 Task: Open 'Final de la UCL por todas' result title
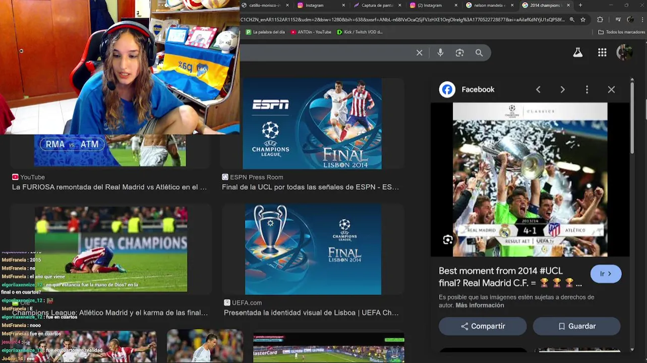point(311,187)
